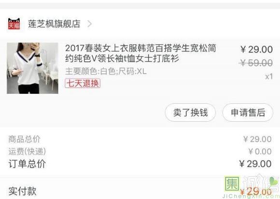Select the 订单总价 order total label
Image resolution: width=280 pixels, height=199 pixels.
pyautogui.click(x=27, y=164)
